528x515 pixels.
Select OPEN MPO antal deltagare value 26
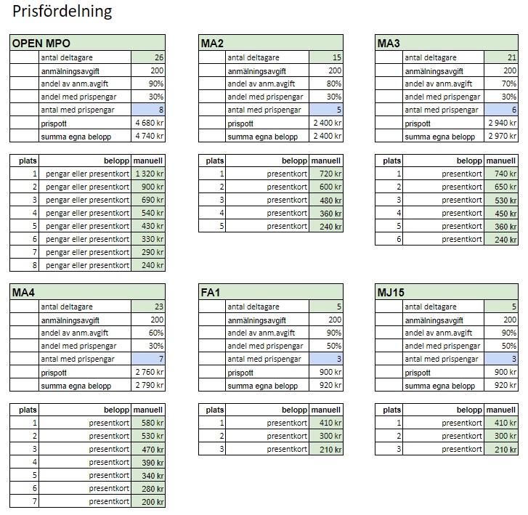[x=148, y=57]
